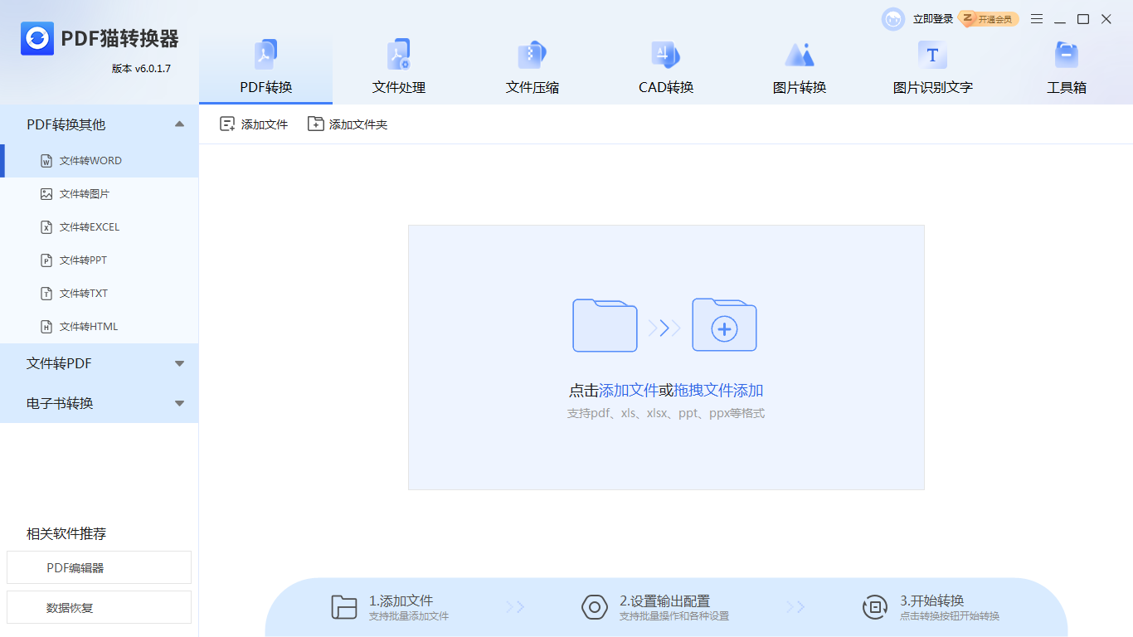This screenshot has height=637, width=1133.
Task: Go to the CAD转换 tab
Action: (666, 68)
